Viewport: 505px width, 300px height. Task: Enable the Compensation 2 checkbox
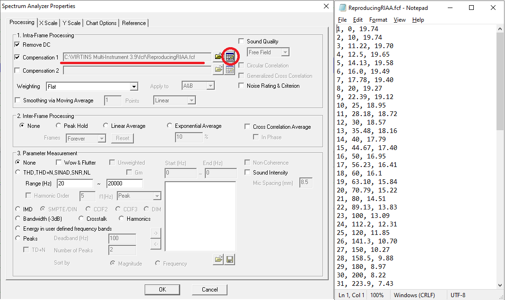18,71
